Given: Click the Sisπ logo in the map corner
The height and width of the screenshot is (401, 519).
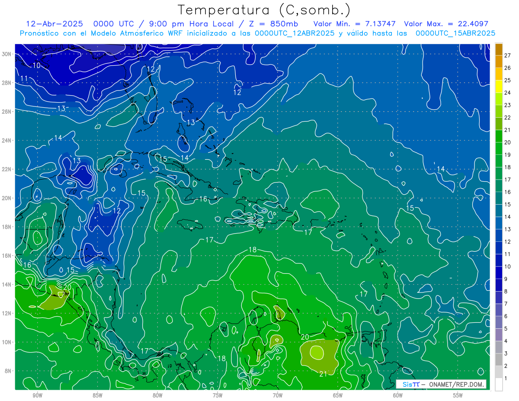Looking at the screenshot, I should (411, 384).
